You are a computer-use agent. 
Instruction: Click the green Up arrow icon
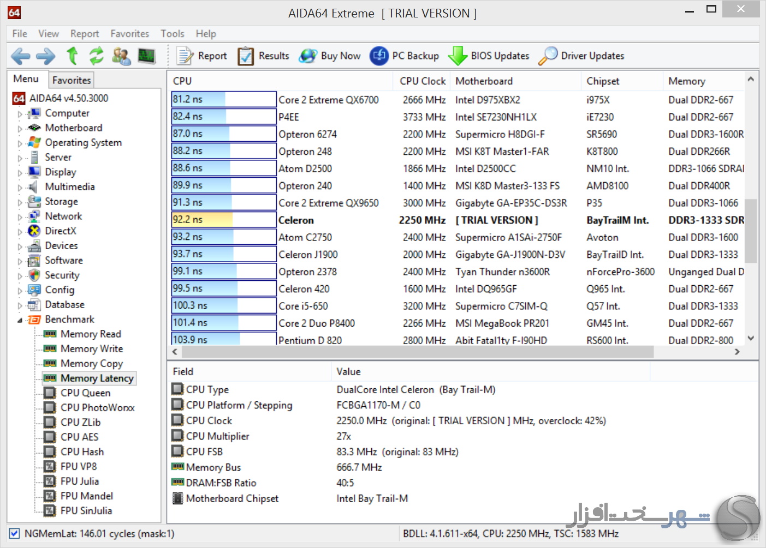point(72,56)
